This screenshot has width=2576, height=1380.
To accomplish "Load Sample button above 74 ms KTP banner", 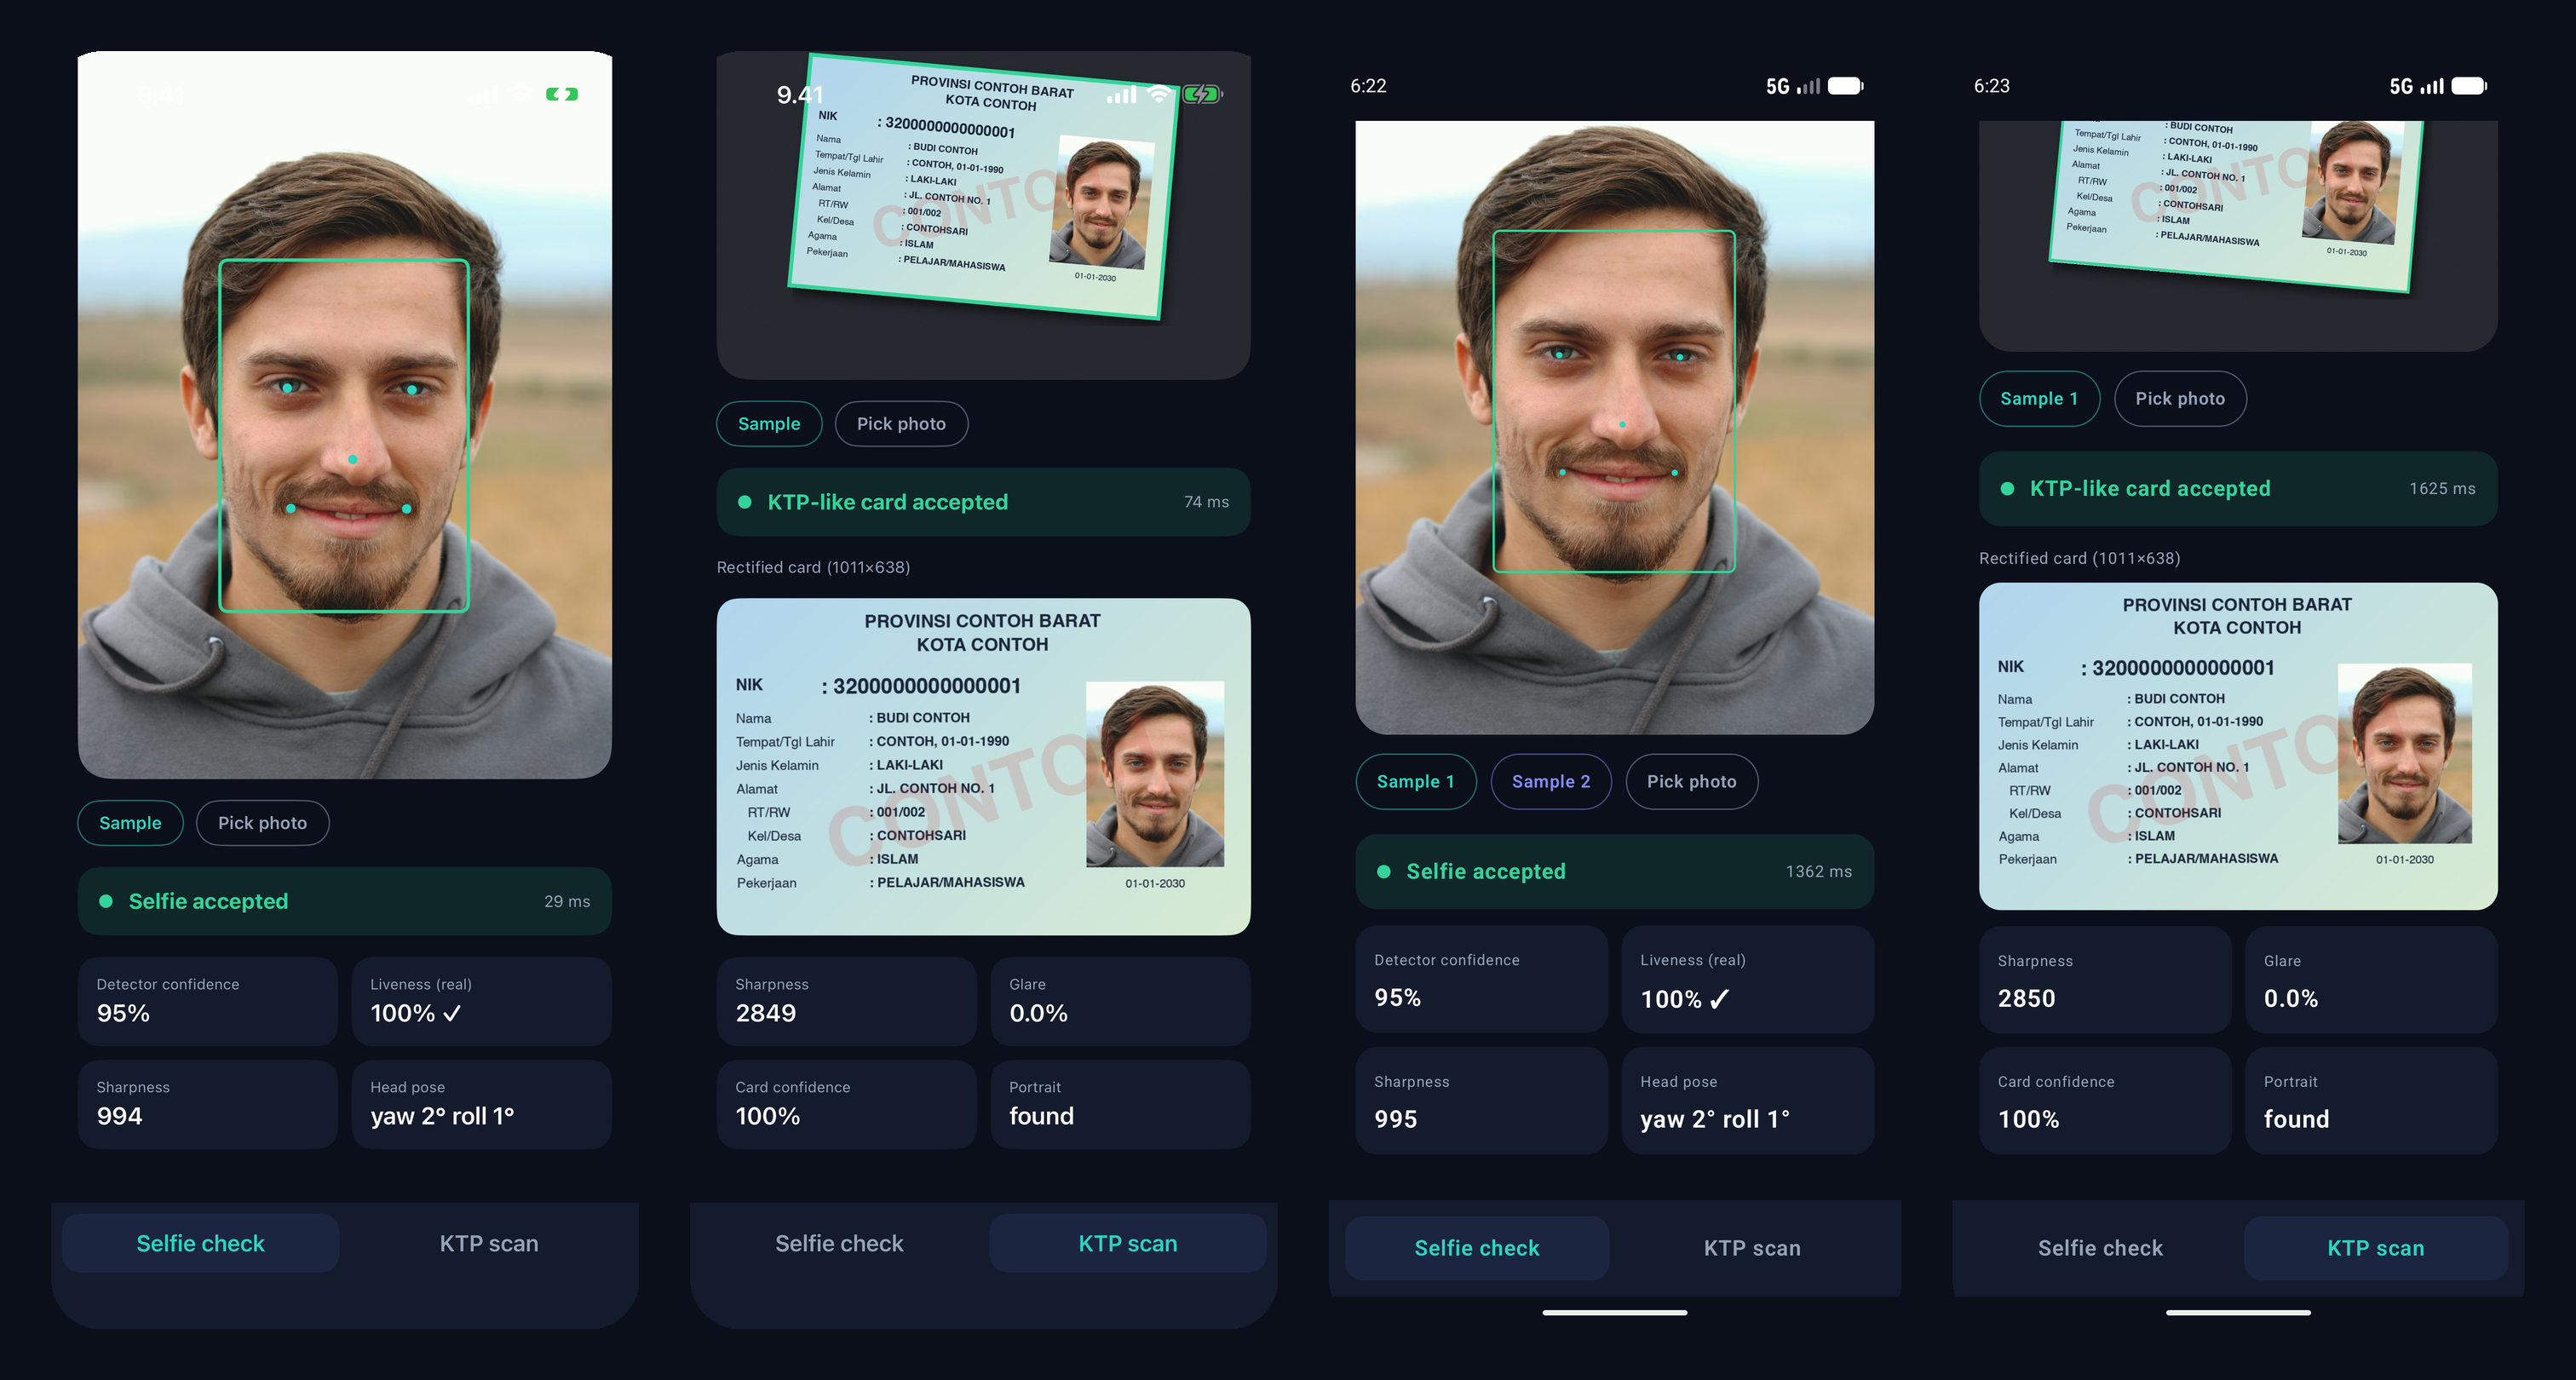I will tap(769, 424).
